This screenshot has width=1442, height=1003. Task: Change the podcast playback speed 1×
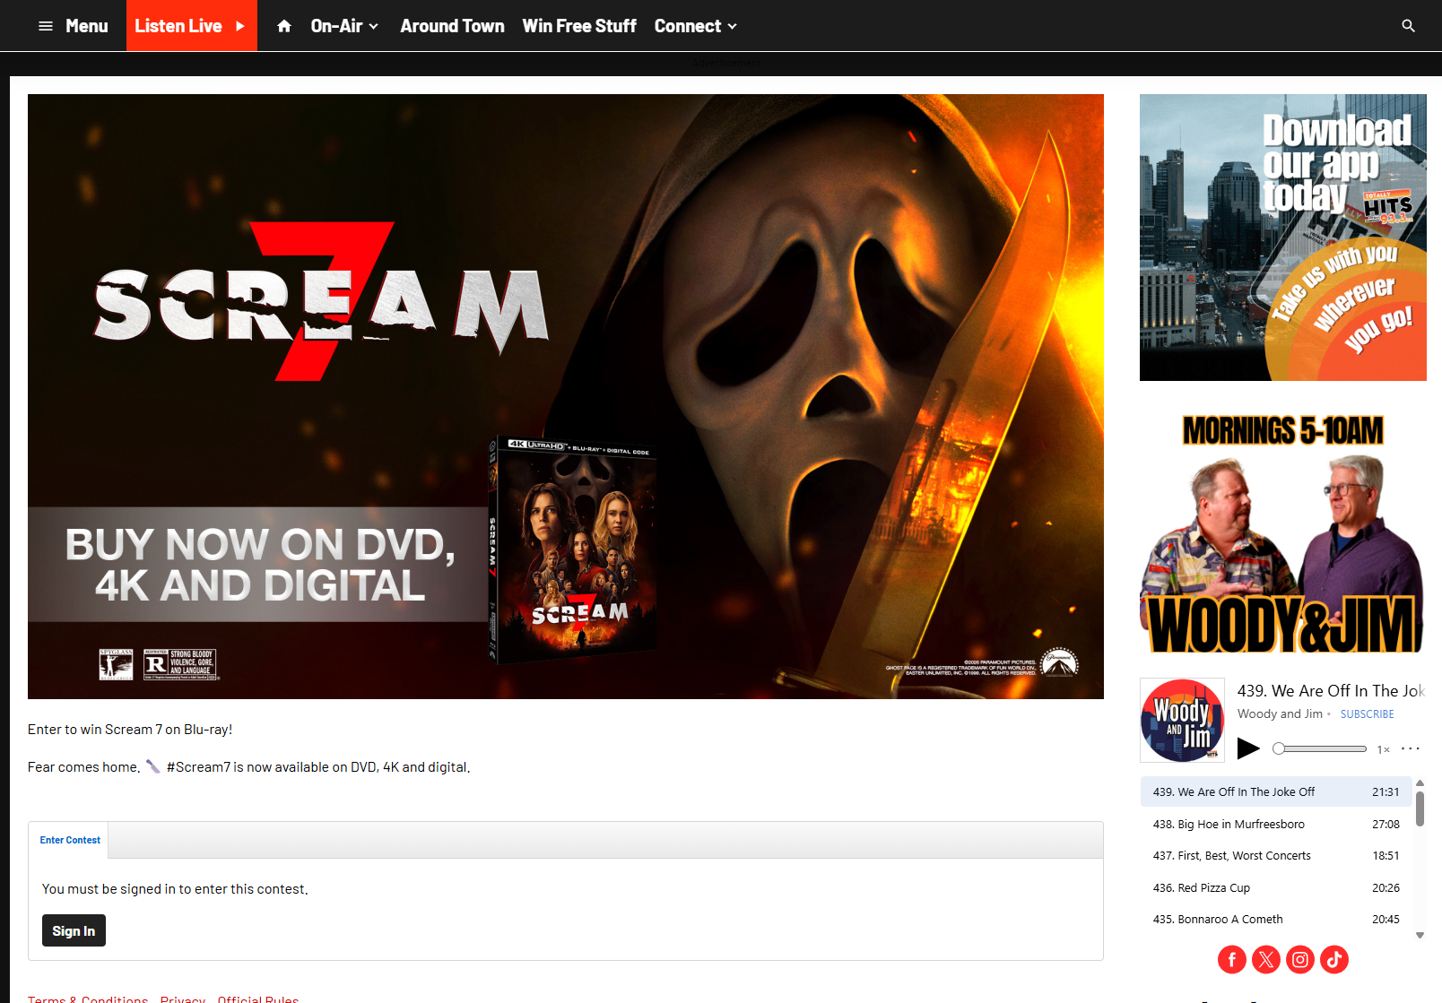[x=1384, y=749]
